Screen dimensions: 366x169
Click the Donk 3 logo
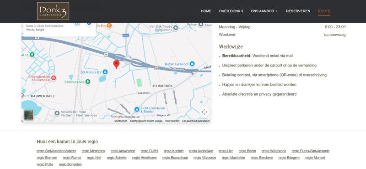(x=53, y=11)
